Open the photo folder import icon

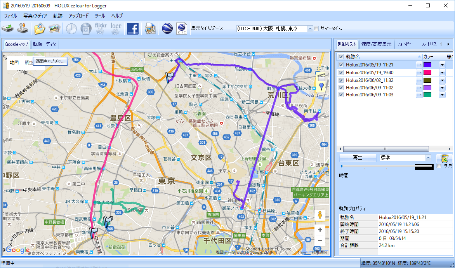40,28
